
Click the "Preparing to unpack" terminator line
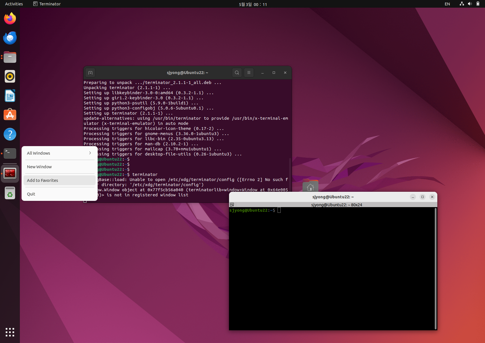click(152, 83)
